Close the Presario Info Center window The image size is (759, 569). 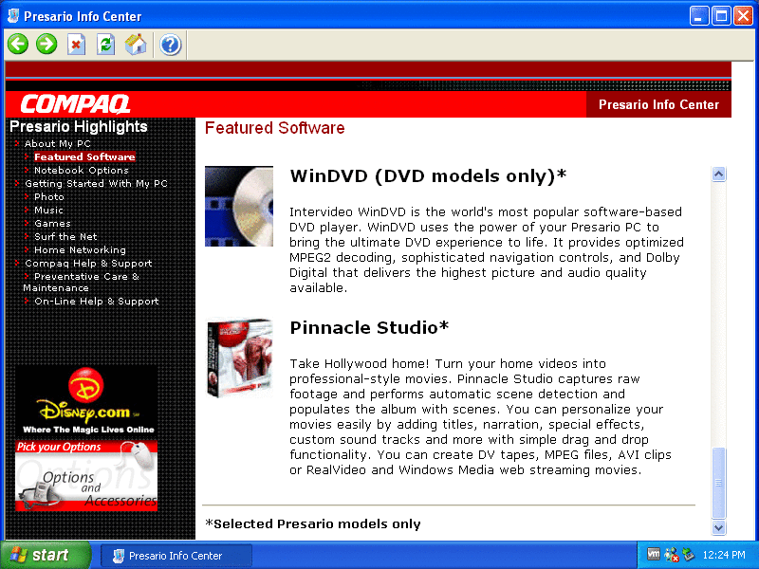[743, 16]
